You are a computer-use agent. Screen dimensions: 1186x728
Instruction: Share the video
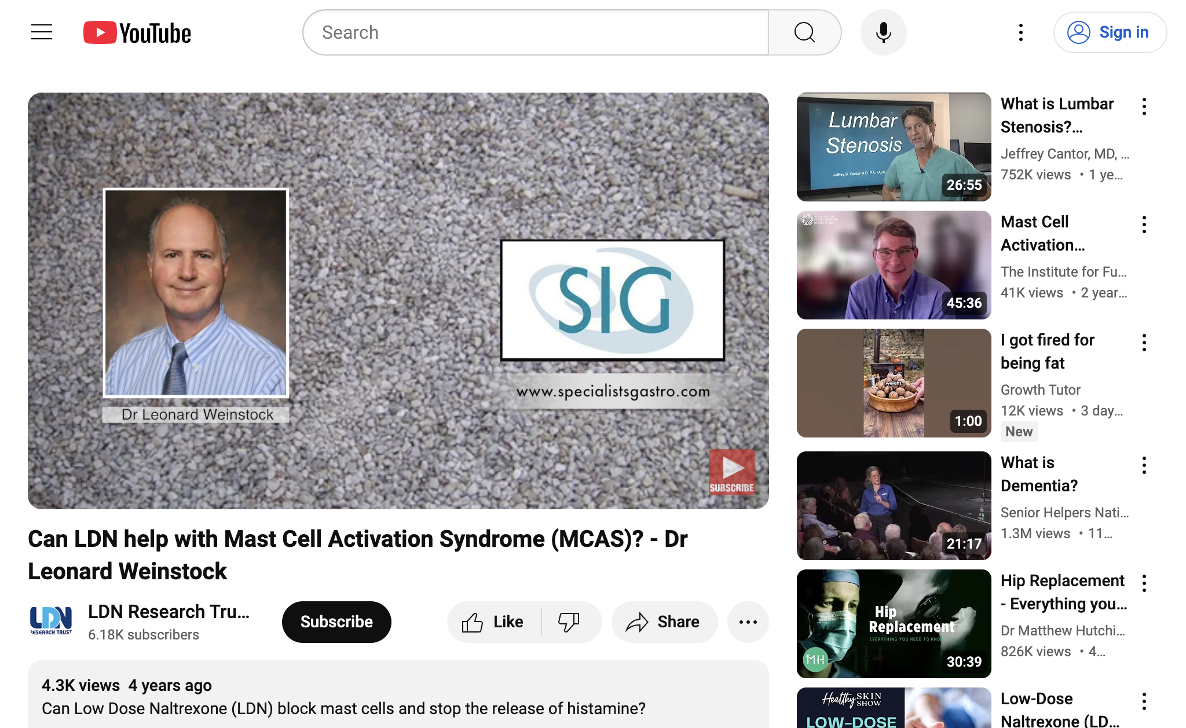click(664, 622)
